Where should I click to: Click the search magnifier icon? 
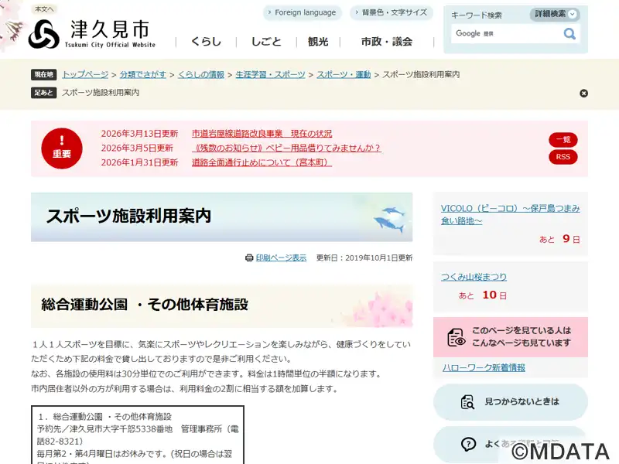569,34
